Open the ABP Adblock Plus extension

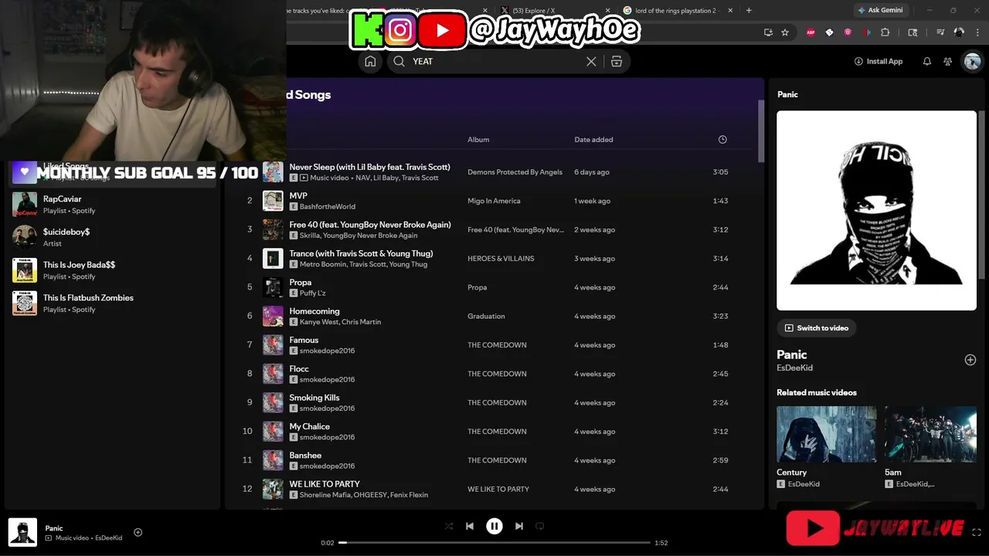(811, 32)
